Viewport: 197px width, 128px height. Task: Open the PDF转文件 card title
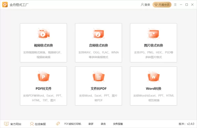click(43, 89)
